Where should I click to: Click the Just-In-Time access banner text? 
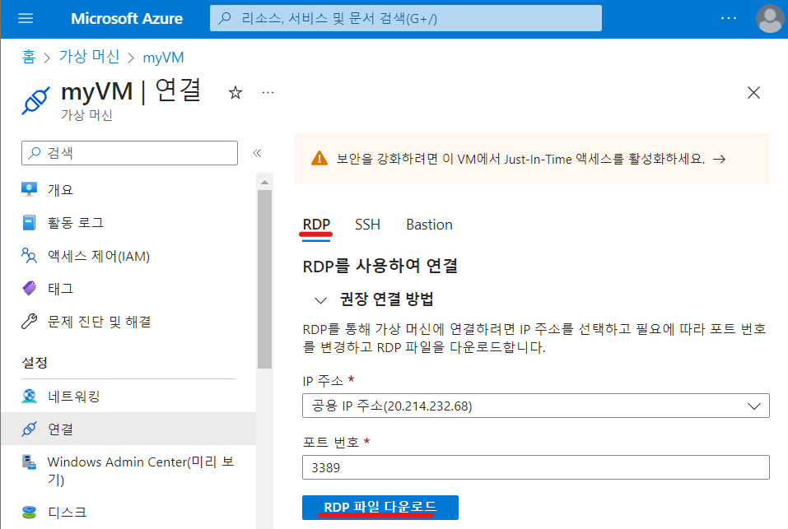[520, 159]
